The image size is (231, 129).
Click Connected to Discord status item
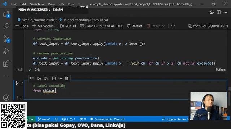coord(107,119)
